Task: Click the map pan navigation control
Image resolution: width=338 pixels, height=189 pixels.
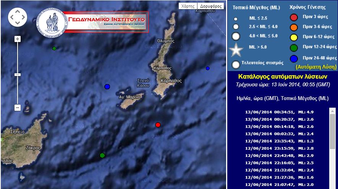Action: click(x=18, y=17)
